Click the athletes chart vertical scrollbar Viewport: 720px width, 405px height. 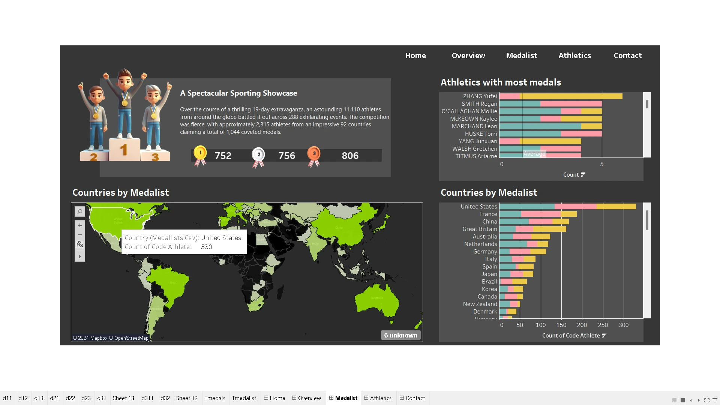pos(647,105)
